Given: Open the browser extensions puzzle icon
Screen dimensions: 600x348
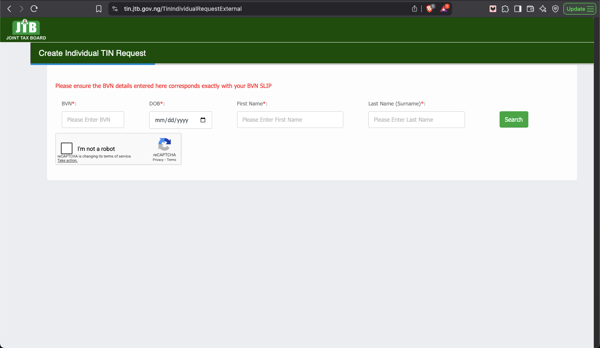Looking at the screenshot, I should pyautogui.click(x=505, y=9).
